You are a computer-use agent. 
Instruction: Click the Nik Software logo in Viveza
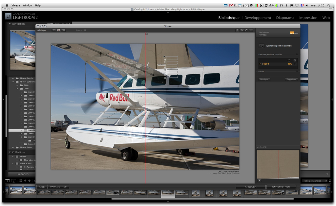coord(294,33)
